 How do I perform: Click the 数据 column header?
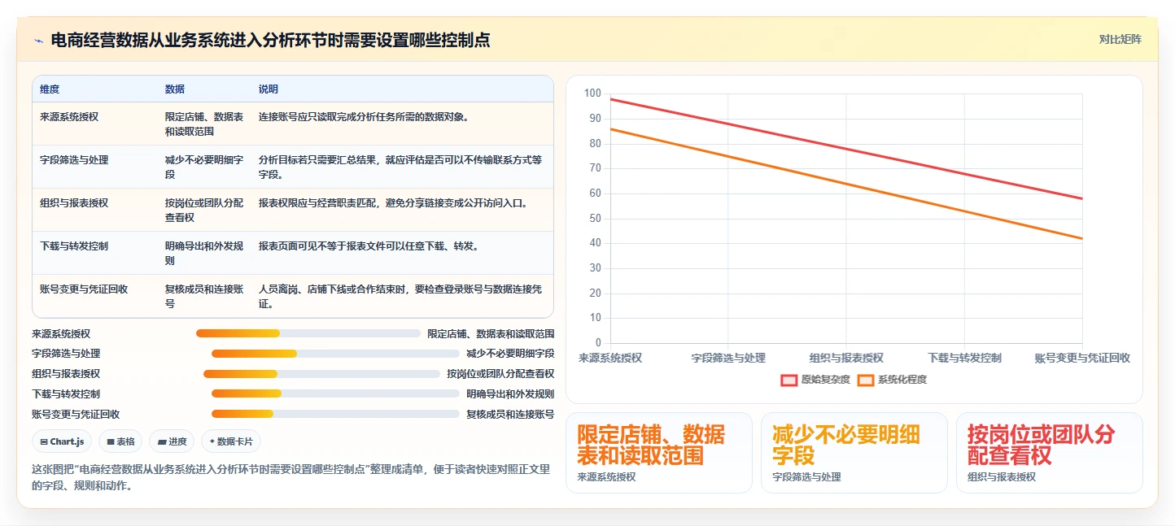coord(175,89)
